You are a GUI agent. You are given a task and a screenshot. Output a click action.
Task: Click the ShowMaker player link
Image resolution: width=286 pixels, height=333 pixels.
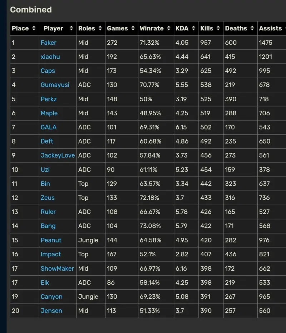(x=57, y=268)
